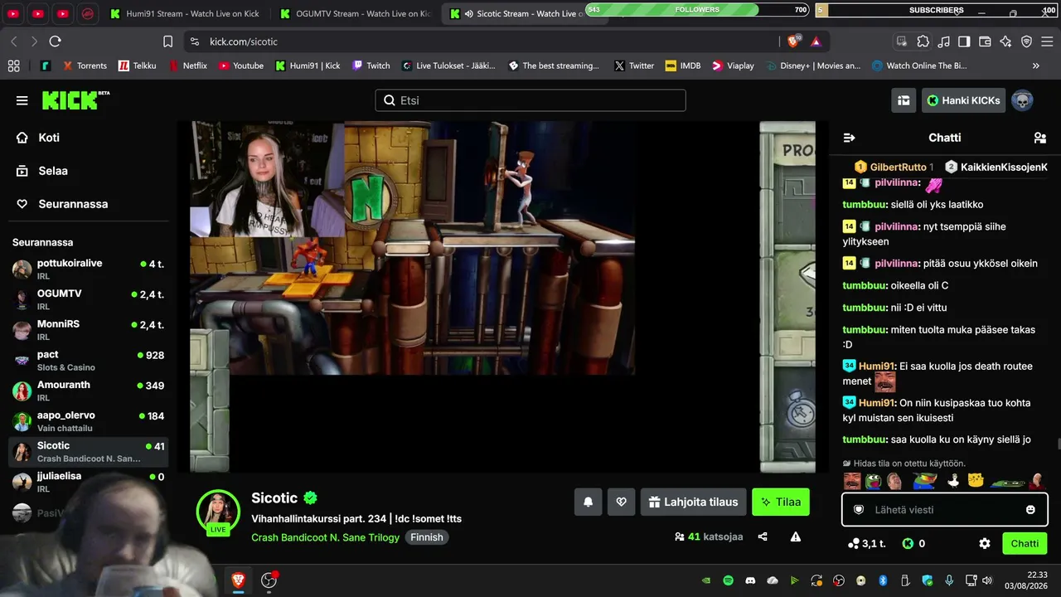The width and height of the screenshot is (1061, 597).
Task: Click the live stream video player
Action: tap(502, 297)
